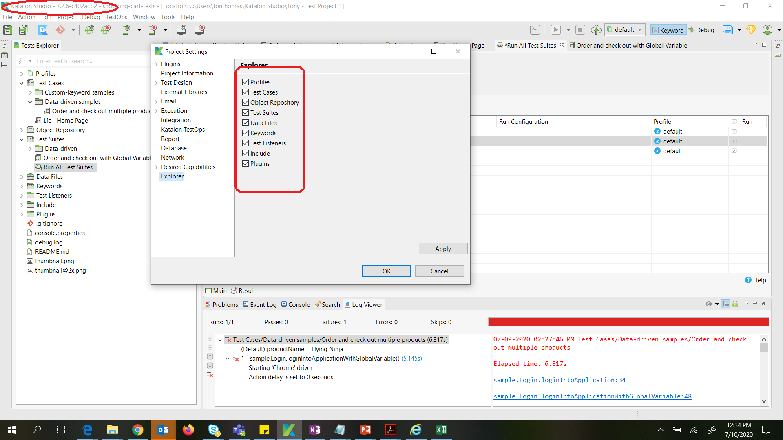This screenshot has height=440, width=783.
Task: Open the default profile dropdown
Action: coord(625,30)
